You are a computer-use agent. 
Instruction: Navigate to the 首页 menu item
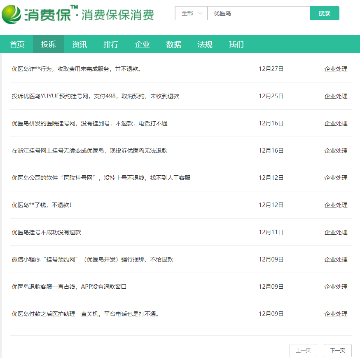click(x=16, y=45)
